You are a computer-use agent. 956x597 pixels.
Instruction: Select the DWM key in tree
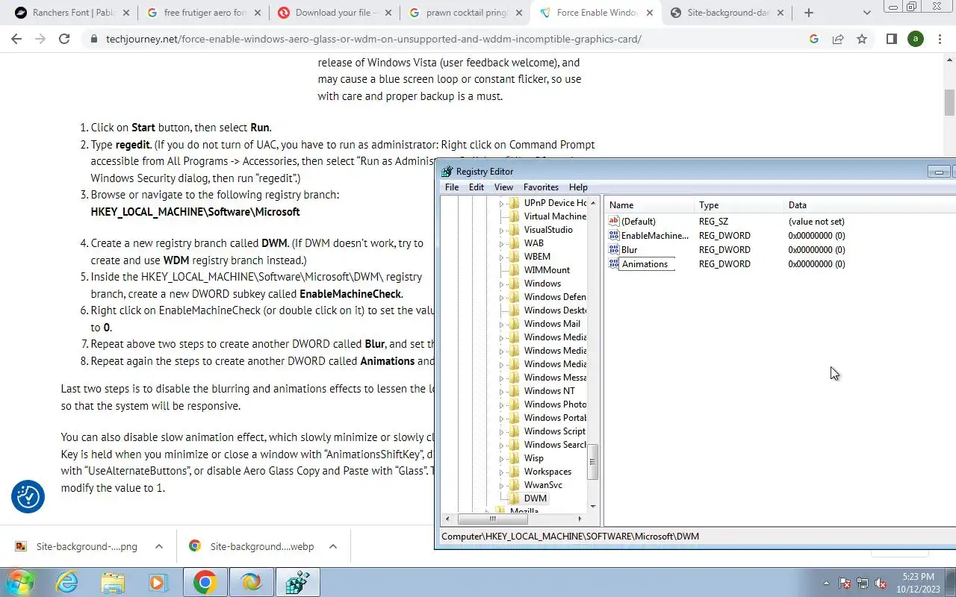click(x=535, y=498)
